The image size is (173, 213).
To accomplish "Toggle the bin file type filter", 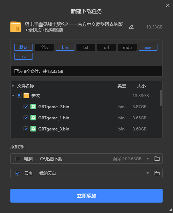I will 65,47.
